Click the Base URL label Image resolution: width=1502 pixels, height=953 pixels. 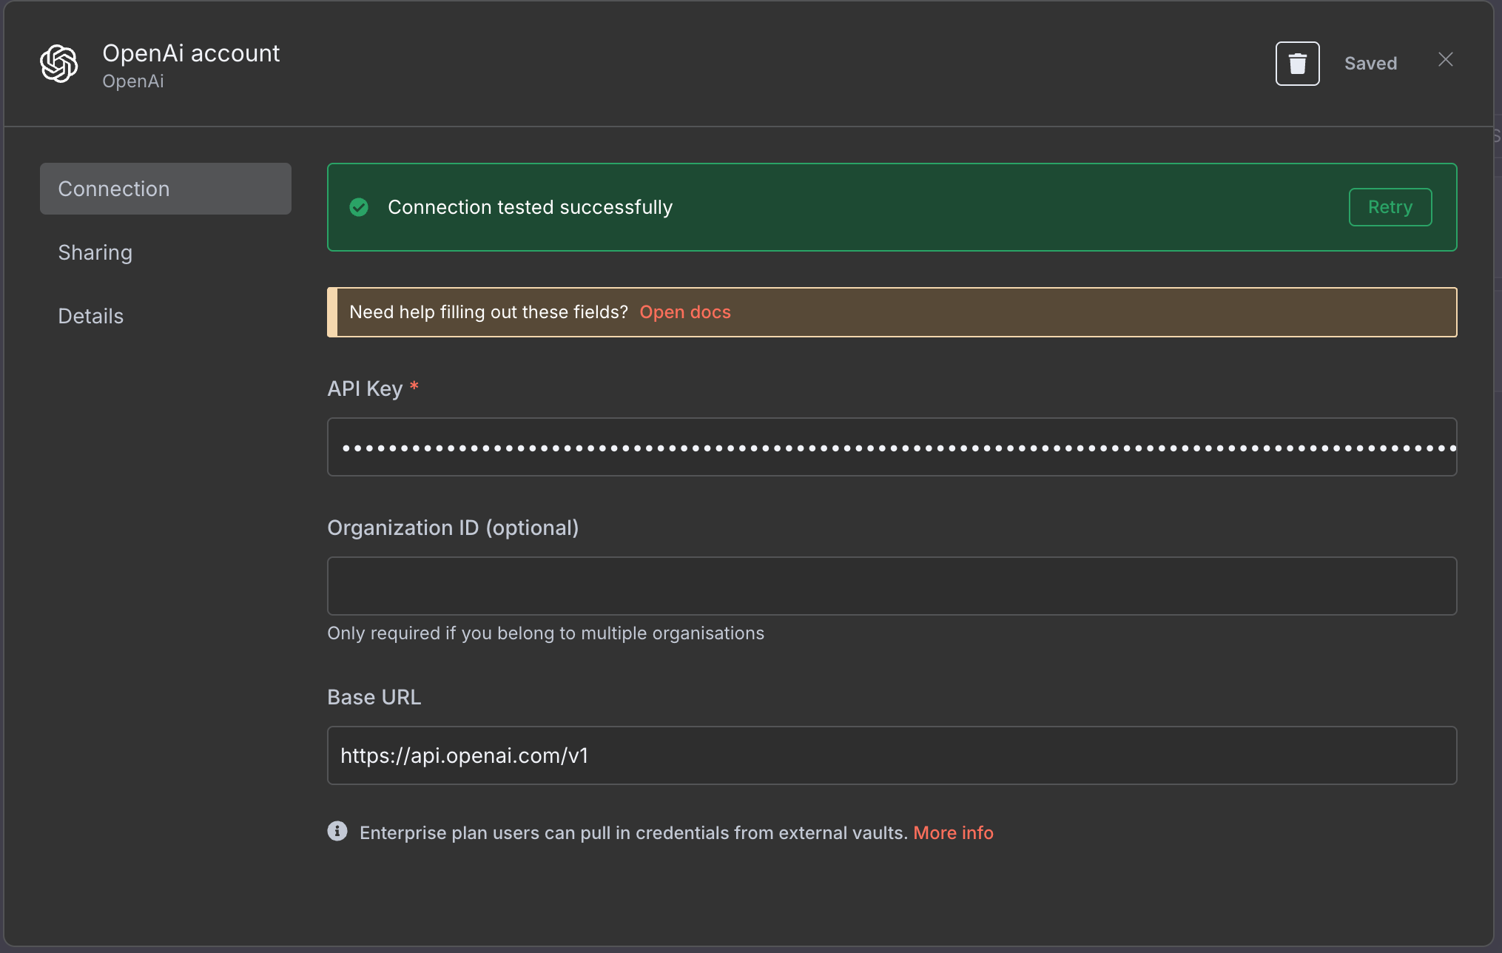pyautogui.click(x=374, y=697)
